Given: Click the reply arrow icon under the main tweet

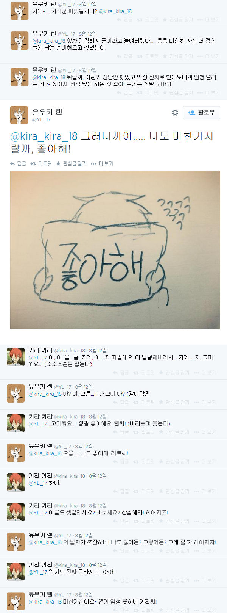Looking at the screenshot, I should [x=12, y=164].
